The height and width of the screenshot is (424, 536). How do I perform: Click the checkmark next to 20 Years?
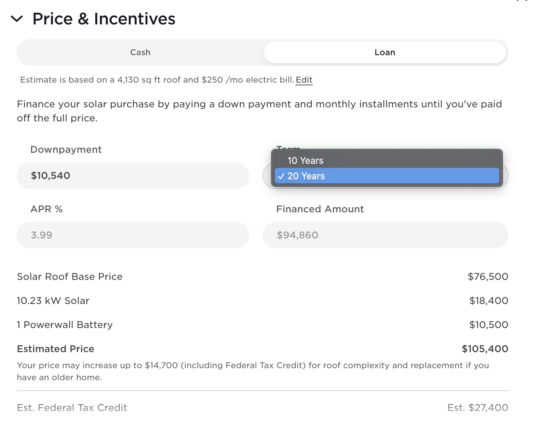(281, 176)
